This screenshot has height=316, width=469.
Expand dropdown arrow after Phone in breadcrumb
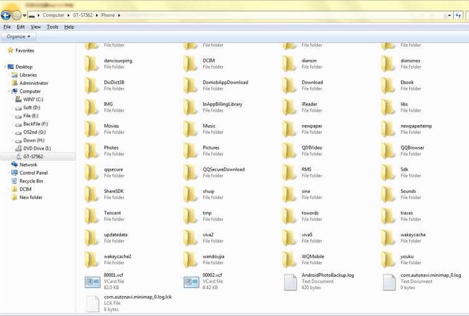[120, 15]
